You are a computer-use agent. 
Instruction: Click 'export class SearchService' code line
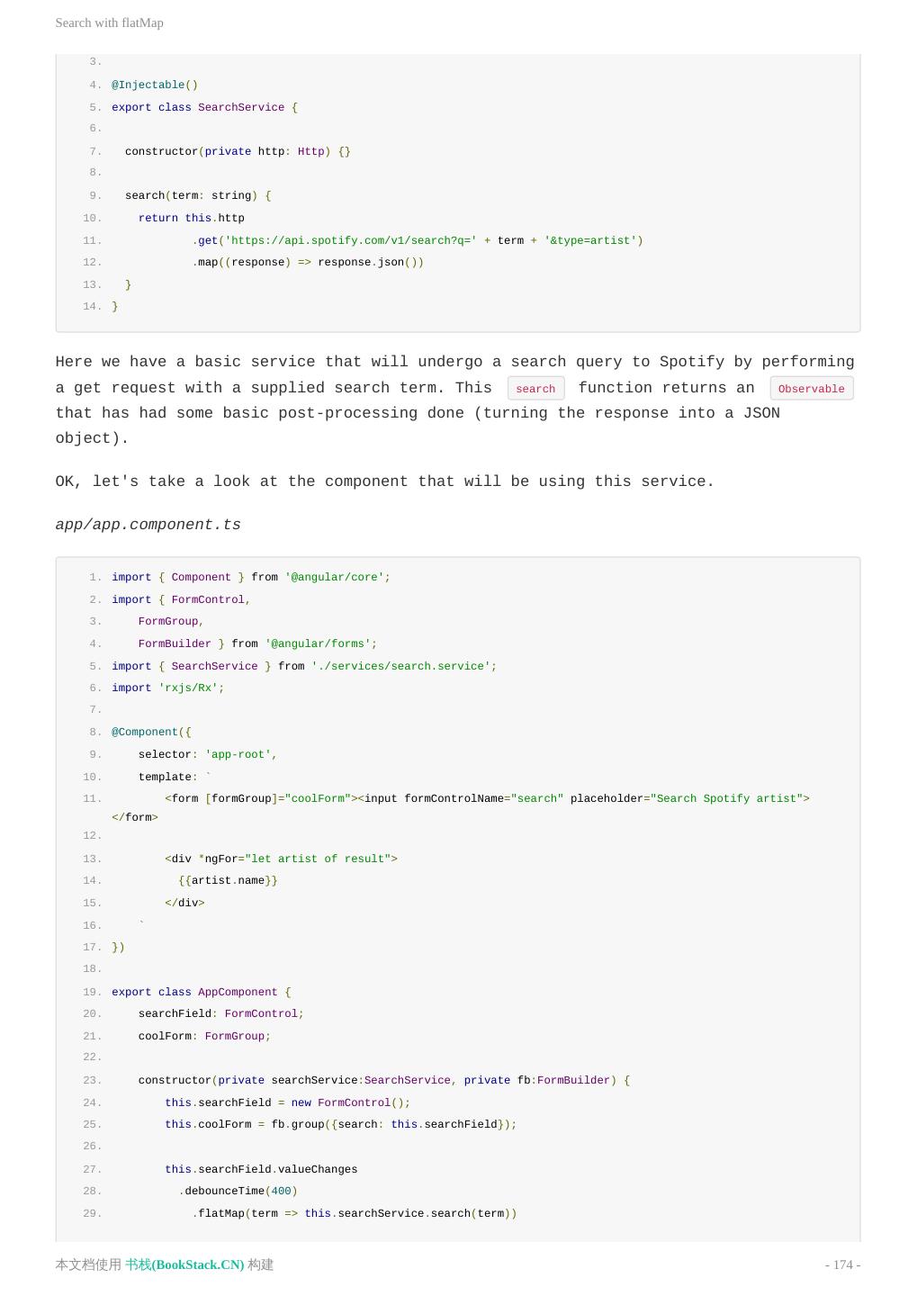click(204, 107)
